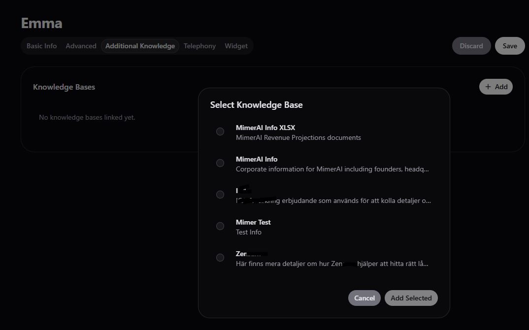Click the Add Selected button
The height and width of the screenshot is (330, 529).
pos(411,298)
